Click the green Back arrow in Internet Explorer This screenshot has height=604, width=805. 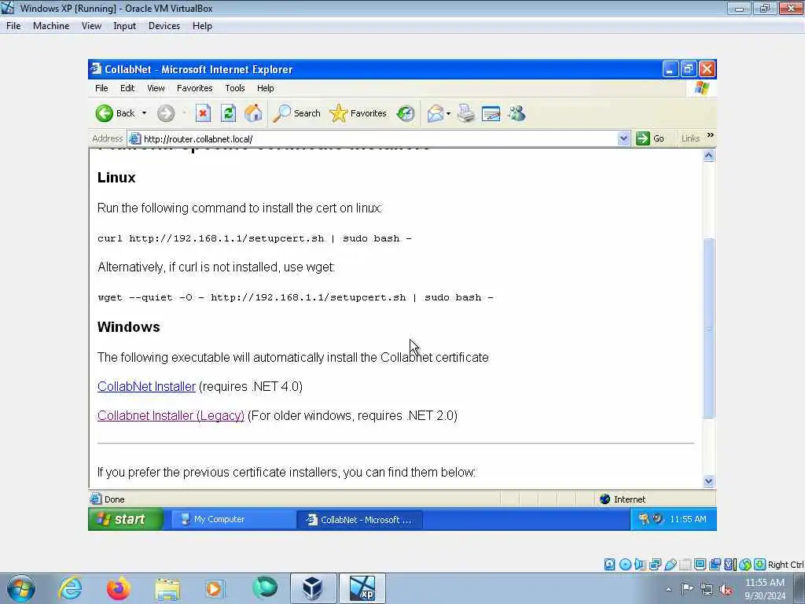[105, 113]
